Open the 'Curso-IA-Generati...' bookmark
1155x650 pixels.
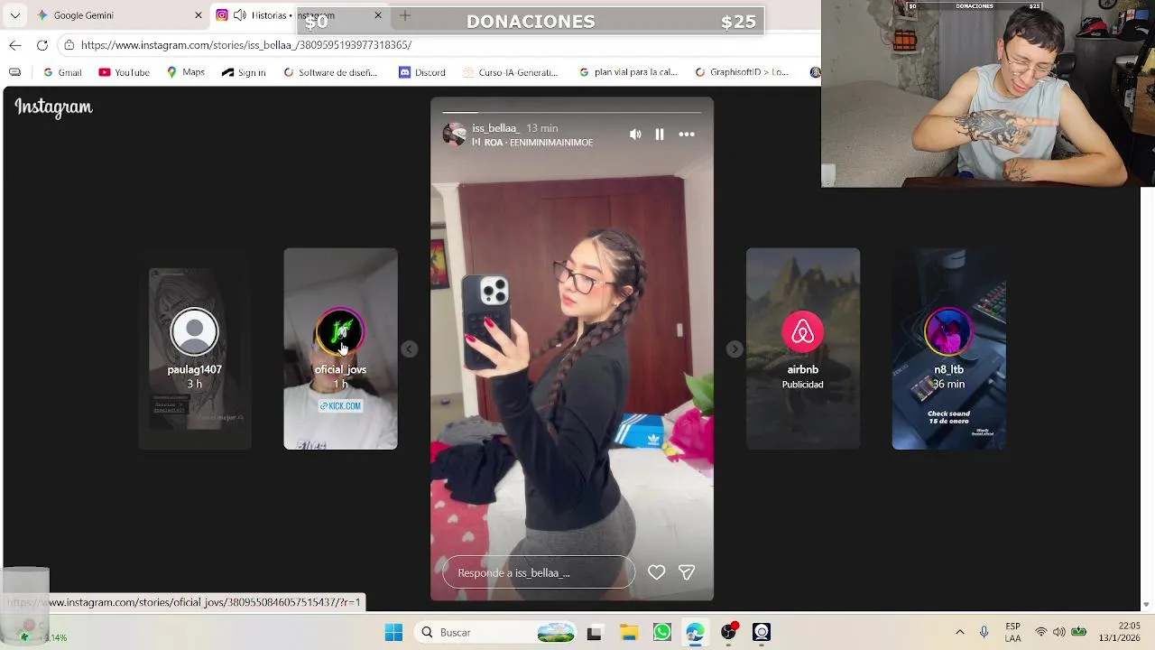point(509,72)
